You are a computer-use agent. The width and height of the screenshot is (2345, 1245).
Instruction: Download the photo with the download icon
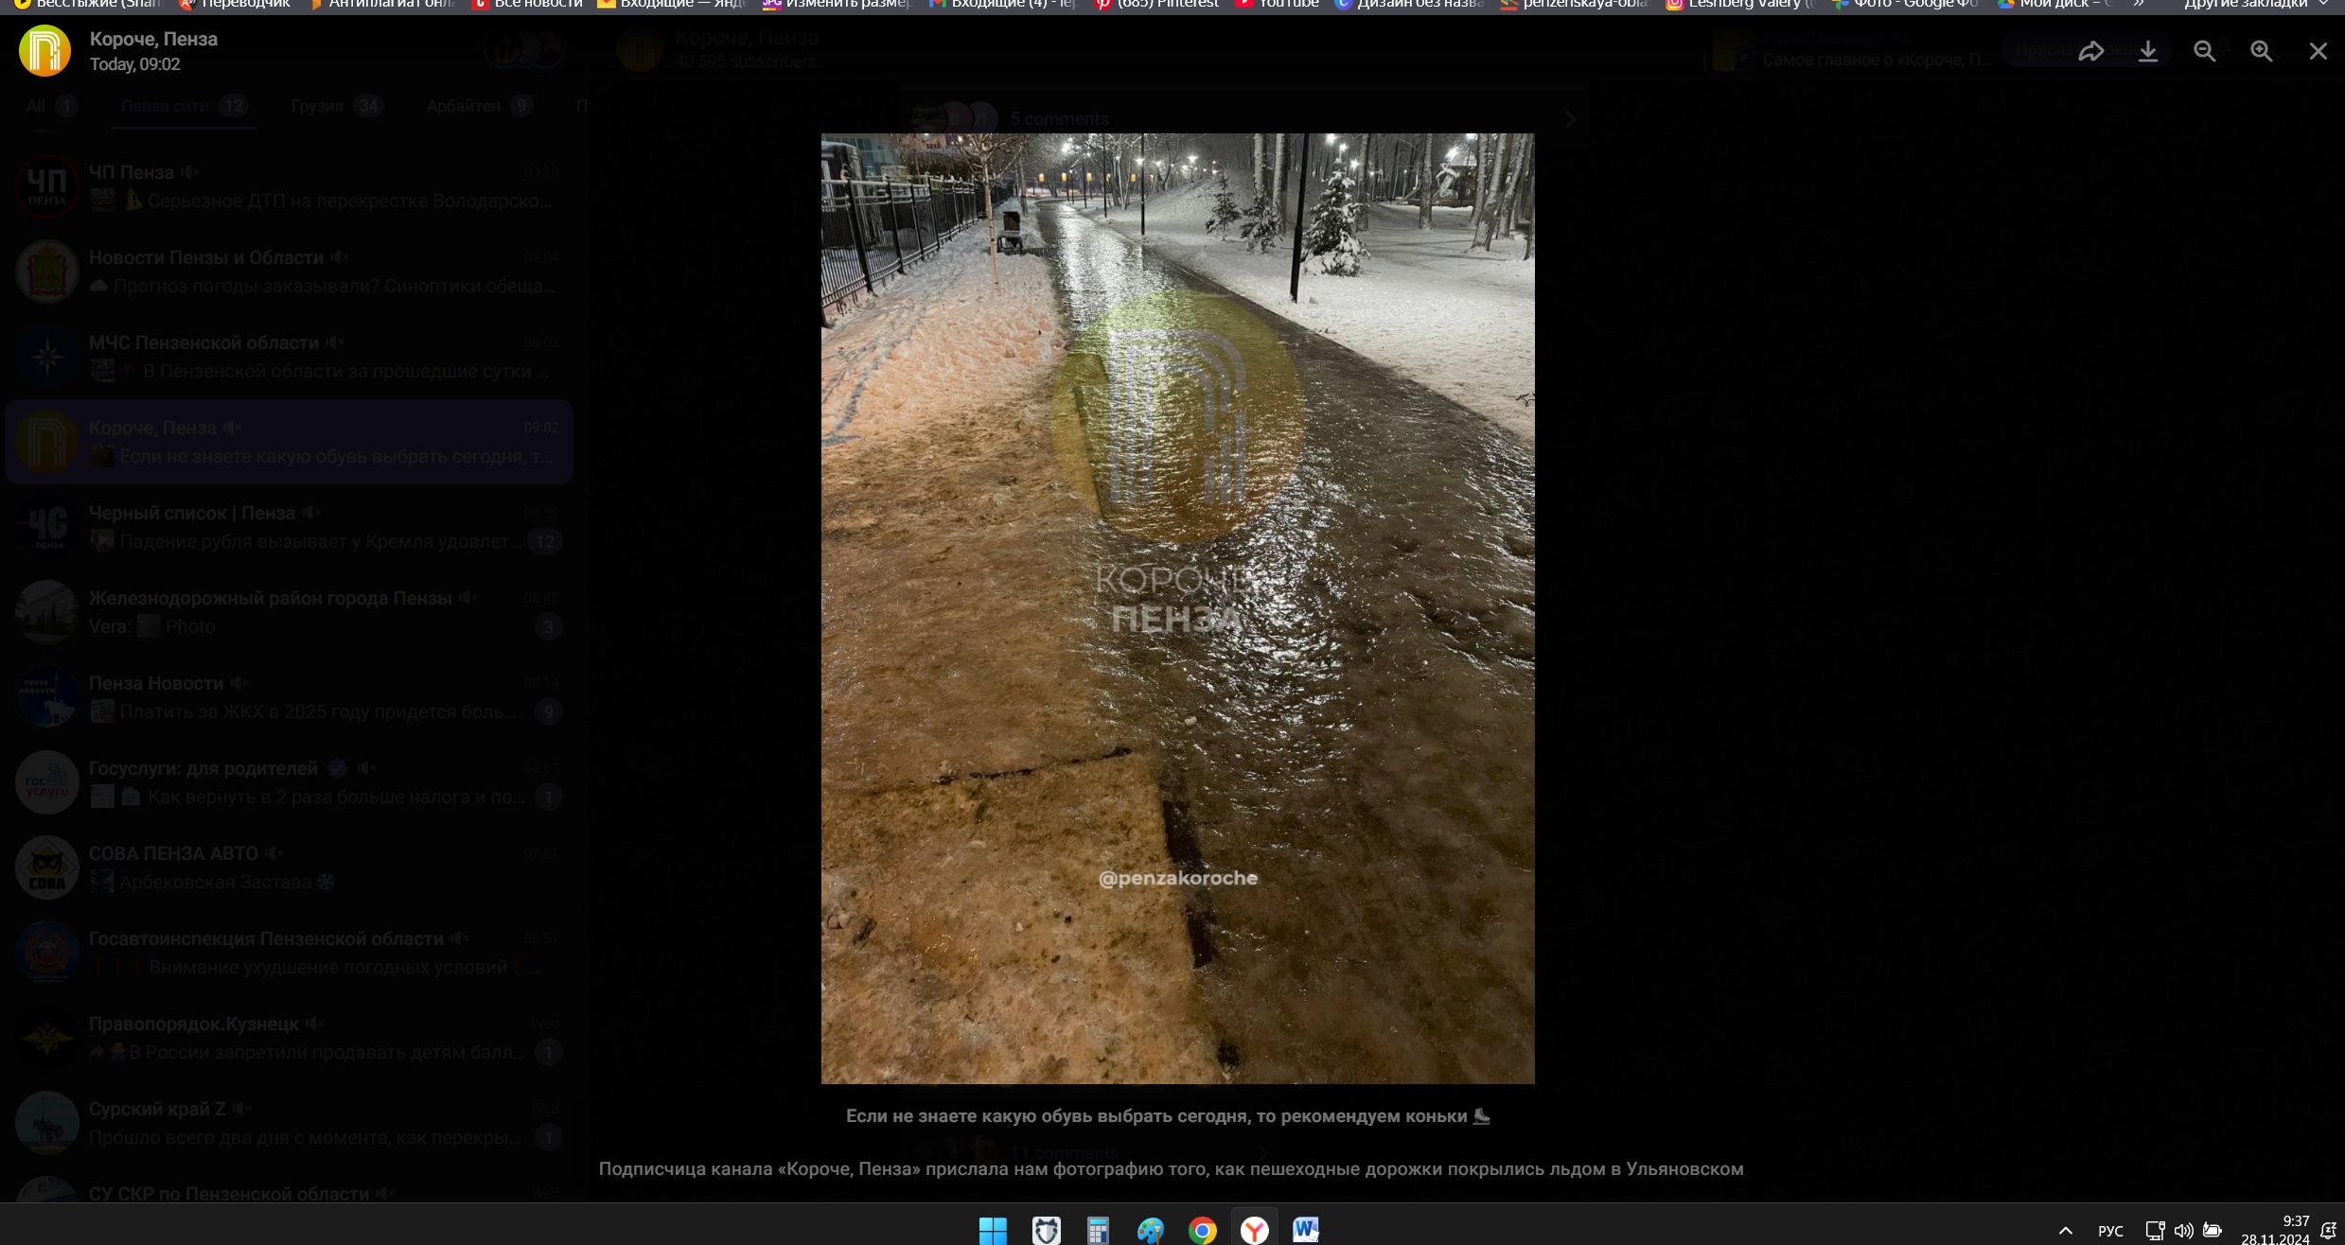coord(2147,51)
